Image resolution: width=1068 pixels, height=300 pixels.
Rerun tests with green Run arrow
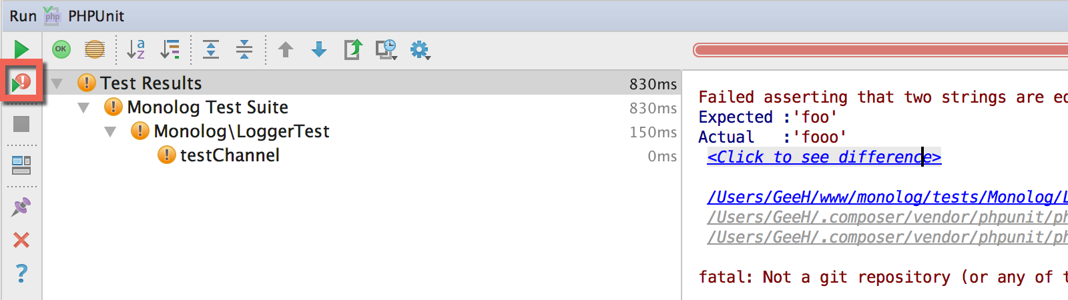(21, 49)
